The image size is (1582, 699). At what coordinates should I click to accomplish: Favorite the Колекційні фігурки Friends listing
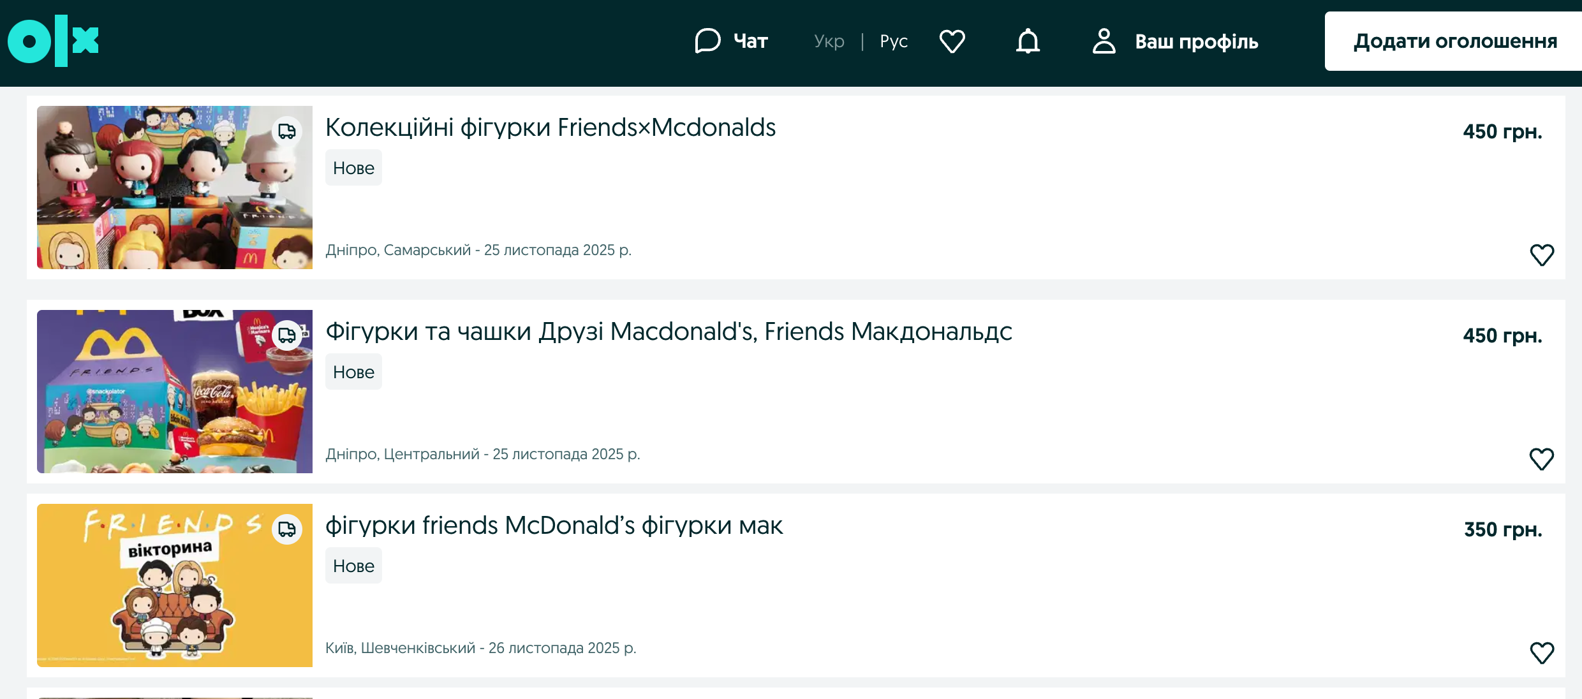[1542, 255]
